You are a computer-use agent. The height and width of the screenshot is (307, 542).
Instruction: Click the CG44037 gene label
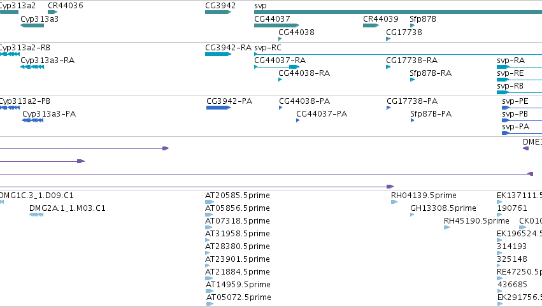click(x=272, y=18)
